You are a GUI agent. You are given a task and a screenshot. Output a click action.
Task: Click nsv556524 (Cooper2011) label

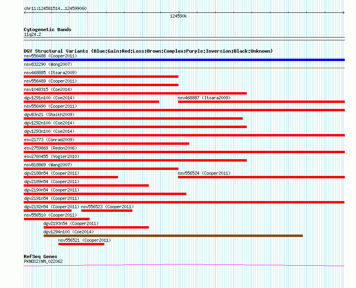[x=204, y=173]
